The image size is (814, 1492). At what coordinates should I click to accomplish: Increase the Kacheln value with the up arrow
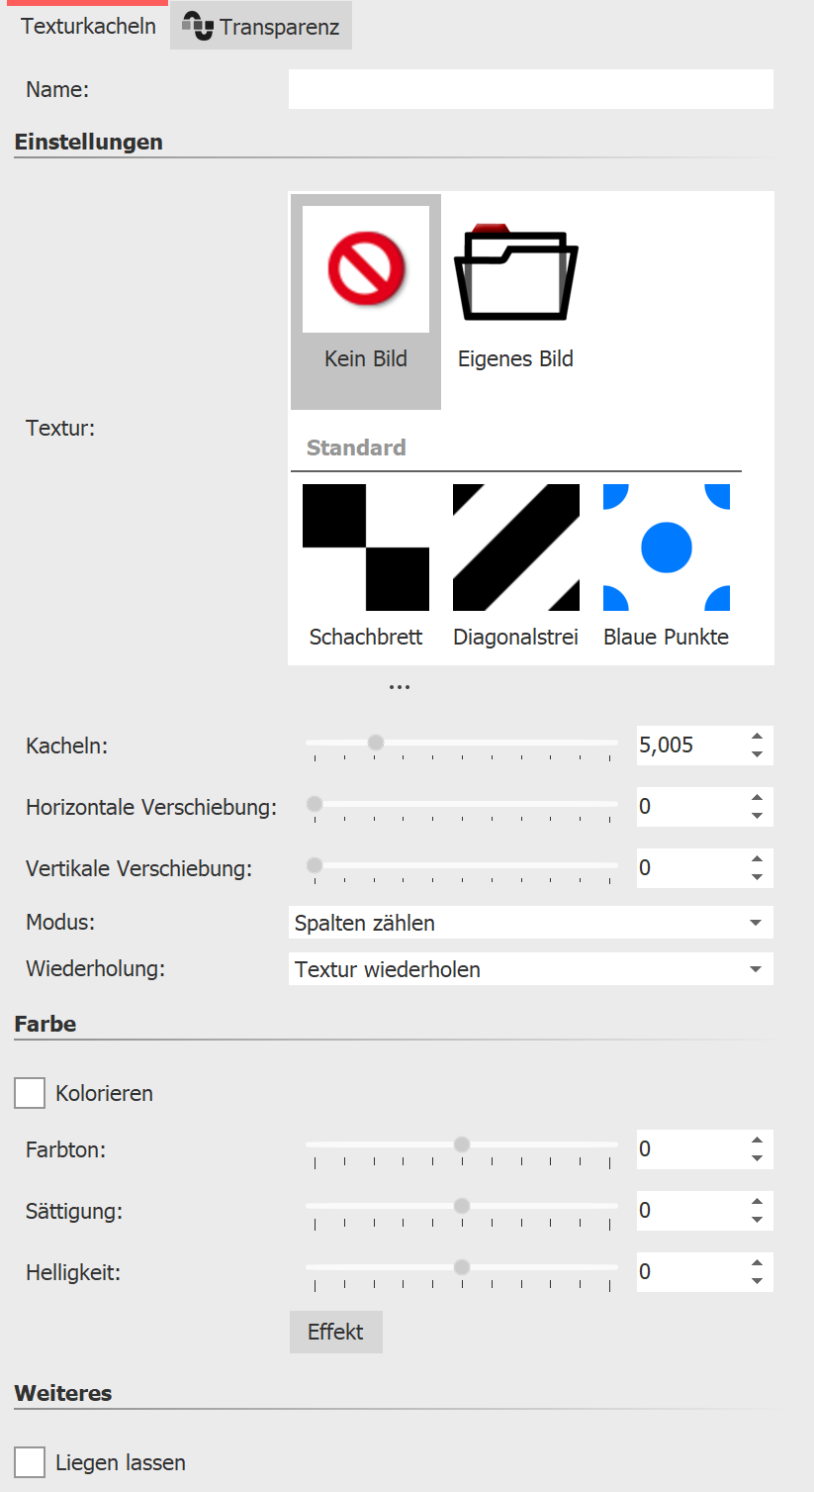click(758, 738)
